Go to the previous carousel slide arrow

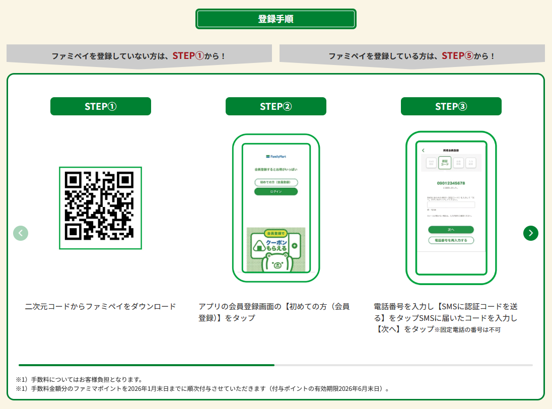tap(21, 233)
